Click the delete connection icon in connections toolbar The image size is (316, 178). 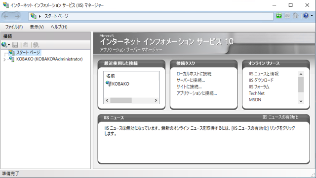click(36, 45)
